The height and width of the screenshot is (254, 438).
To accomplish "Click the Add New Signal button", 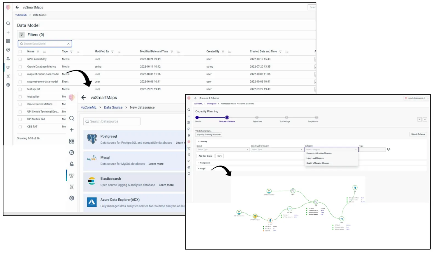I will pos(205,156).
